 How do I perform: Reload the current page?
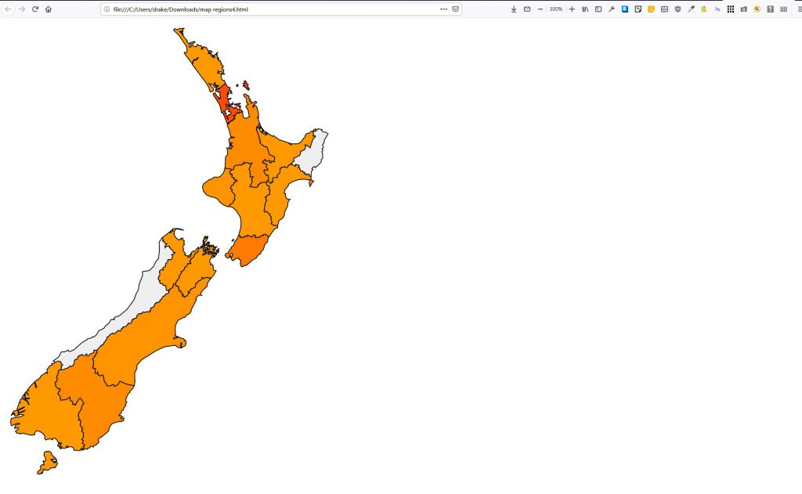pos(35,9)
